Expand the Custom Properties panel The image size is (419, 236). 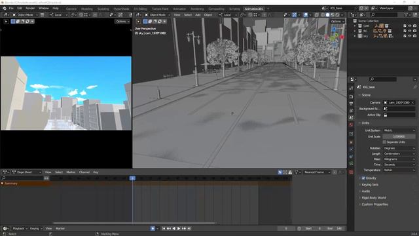pos(374,205)
